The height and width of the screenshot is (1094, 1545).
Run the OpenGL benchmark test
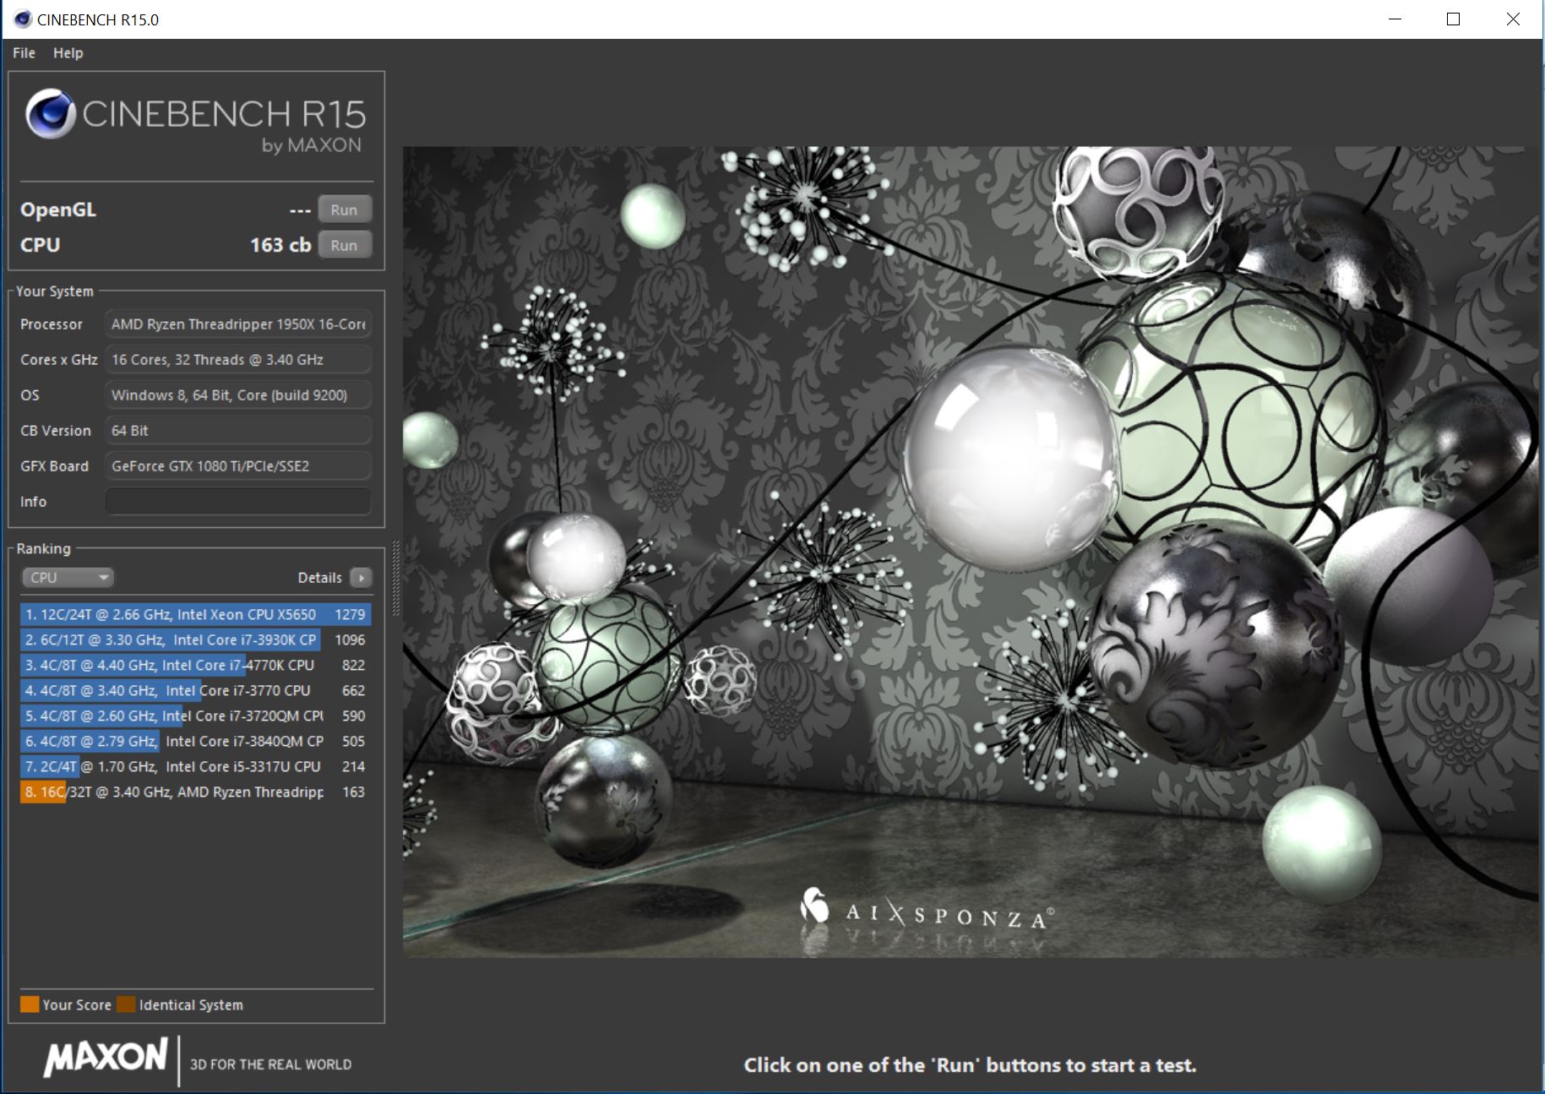(344, 210)
